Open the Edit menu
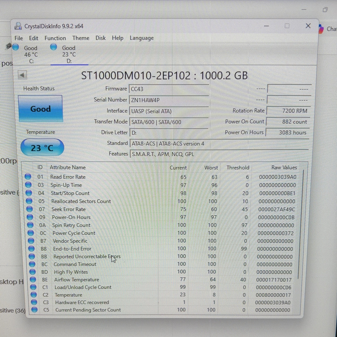The width and height of the screenshot is (337, 337). tap(33, 38)
